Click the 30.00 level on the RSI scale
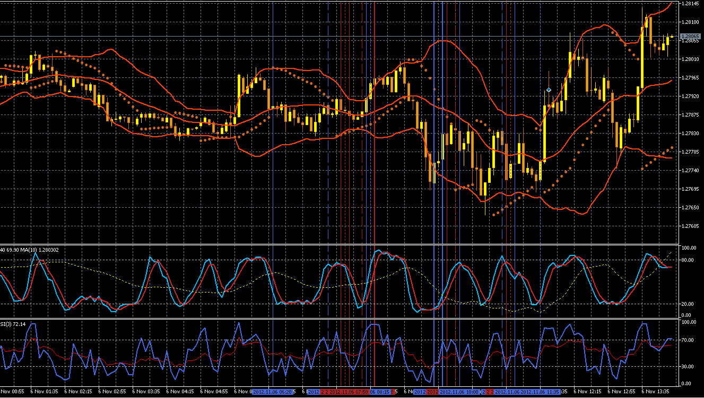Image resolution: width=704 pixels, height=398 pixels. pos(688,366)
